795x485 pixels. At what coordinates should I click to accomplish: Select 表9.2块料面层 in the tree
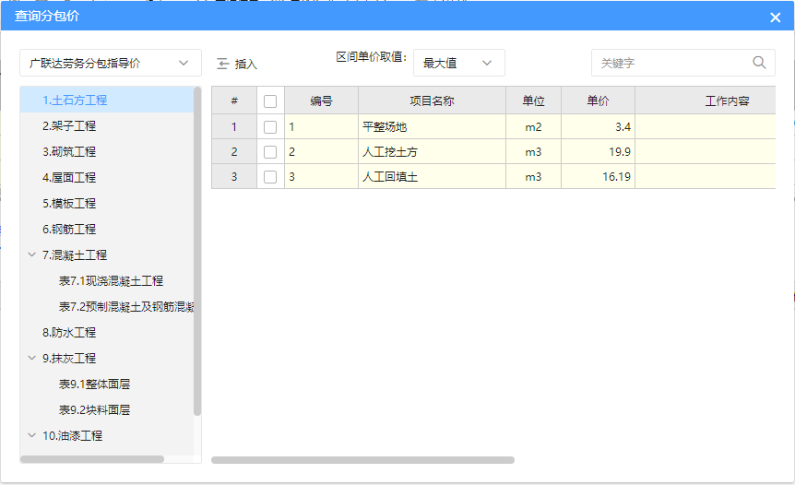(94, 409)
